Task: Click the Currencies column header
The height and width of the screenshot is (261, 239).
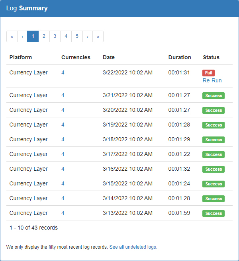Action: click(76, 57)
